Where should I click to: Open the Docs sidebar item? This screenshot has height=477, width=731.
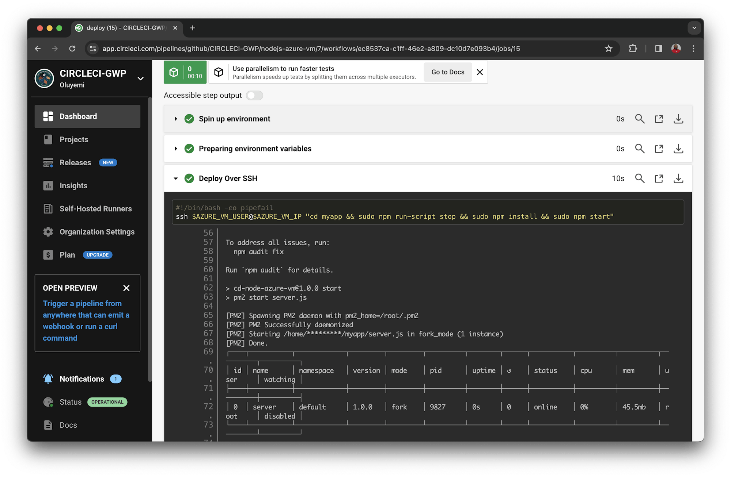pos(68,425)
